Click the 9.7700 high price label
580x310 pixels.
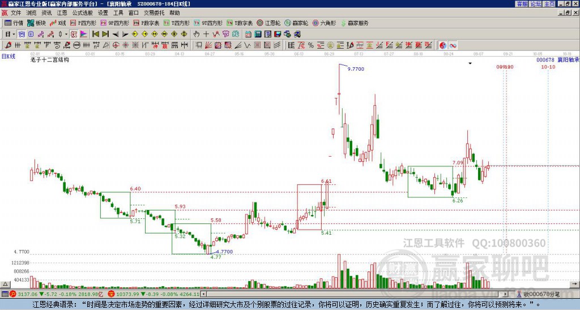tap(356, 68)
